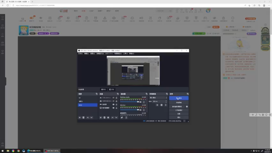Open virtual camera settings gear

(187, 106)
